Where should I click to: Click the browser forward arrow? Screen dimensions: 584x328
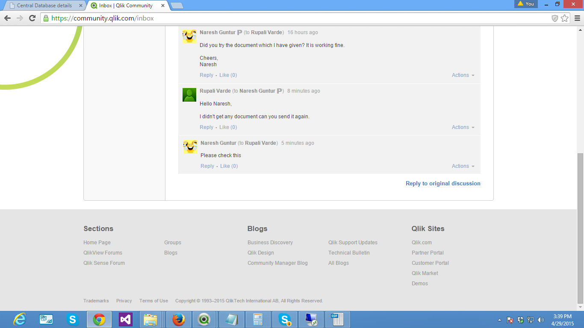click(x=20, y=18)
